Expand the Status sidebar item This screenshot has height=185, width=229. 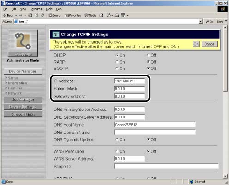click(x=12, y=78)
